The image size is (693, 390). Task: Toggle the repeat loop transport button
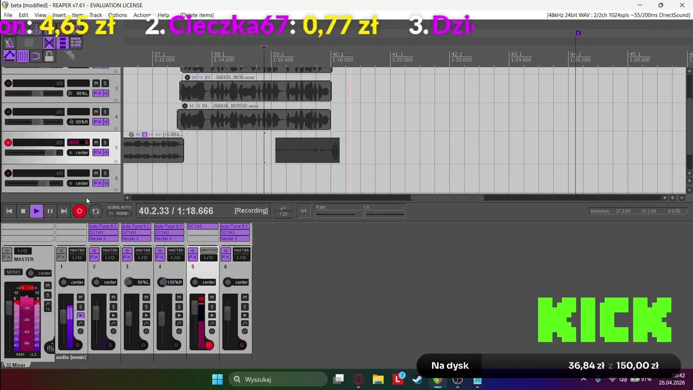(x=95, y=211)
